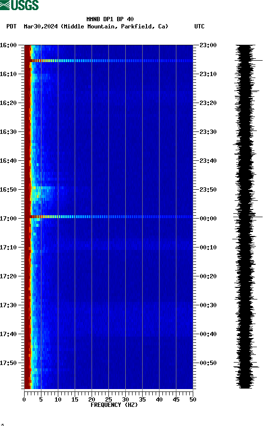Click the broadband spike streak at 00:00 UTC
The image size is (266, 430).
click(111, 217)
